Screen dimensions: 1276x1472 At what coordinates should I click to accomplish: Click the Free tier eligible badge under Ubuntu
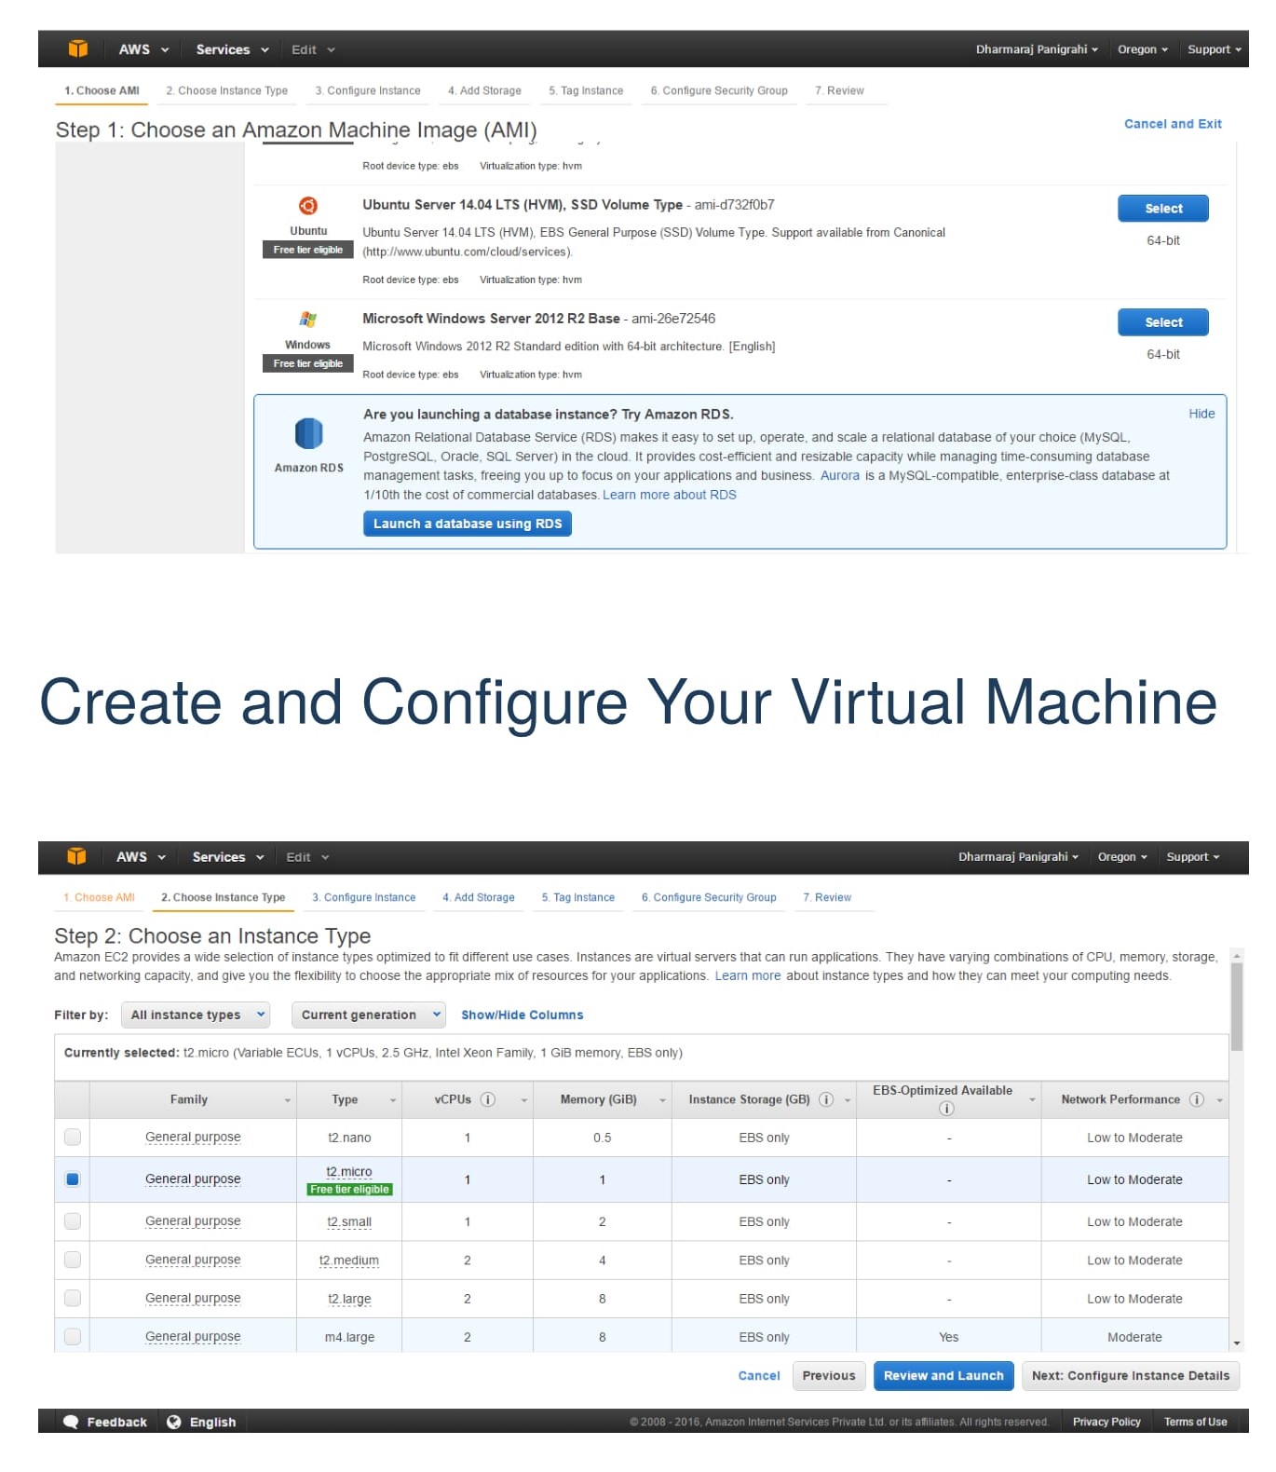pos(308,250)
